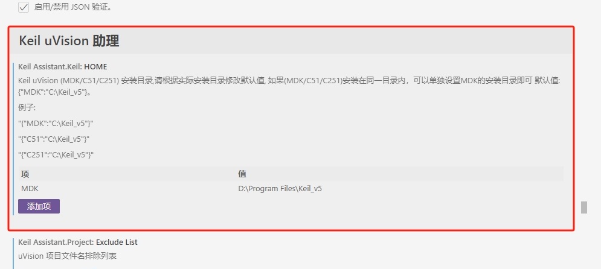Toggle the JSON 验证 checkbox
The height and width of the screenshot is (269, 601).
[x=24, y=7]
